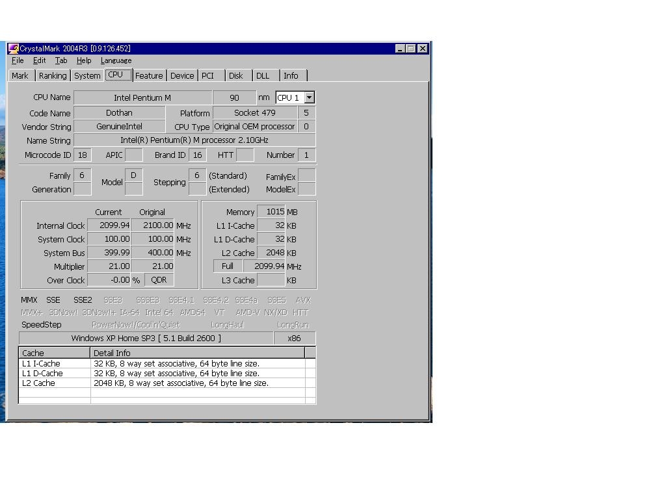
Task: Click the original Internal Clock value 2100.00
Action: click(x=152, y=225)
